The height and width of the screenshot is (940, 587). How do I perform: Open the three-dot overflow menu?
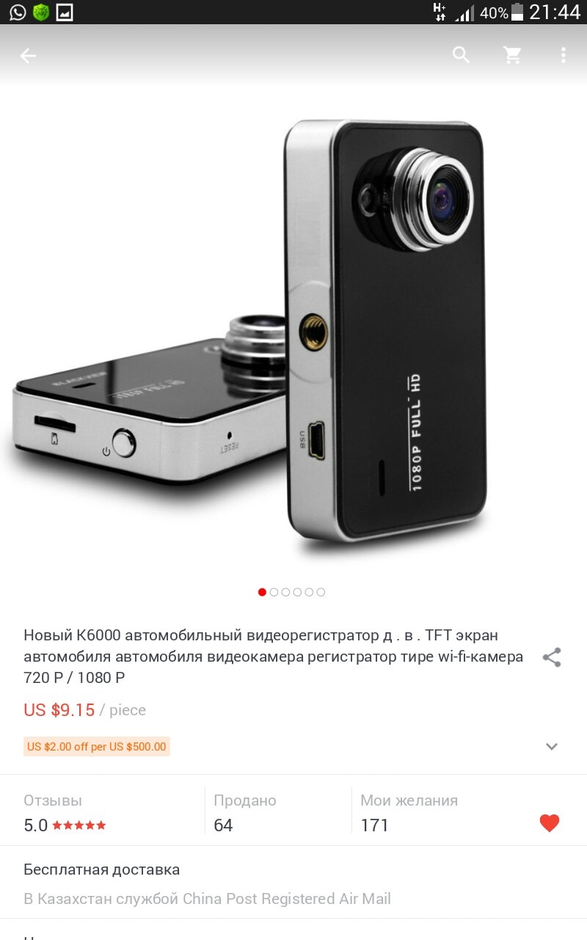coord(564,55)
